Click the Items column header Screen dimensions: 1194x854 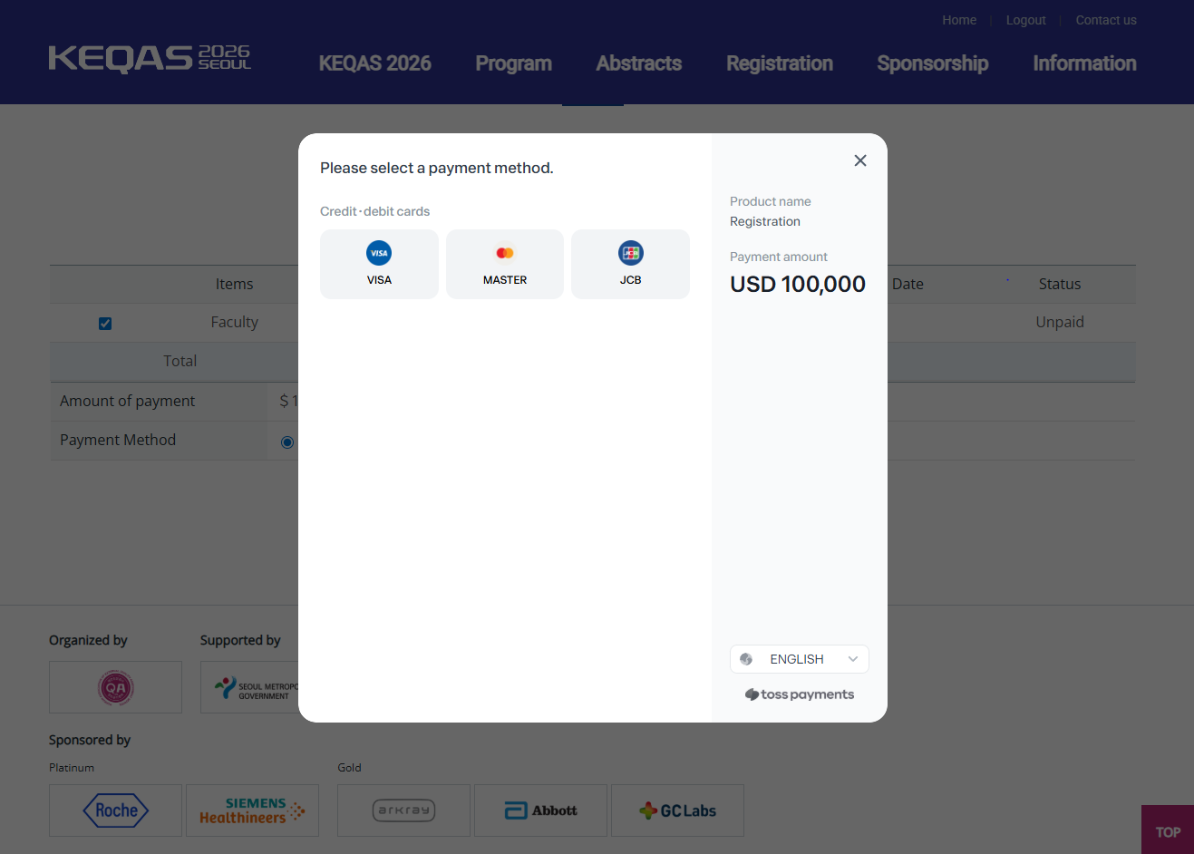click(234, 284)
